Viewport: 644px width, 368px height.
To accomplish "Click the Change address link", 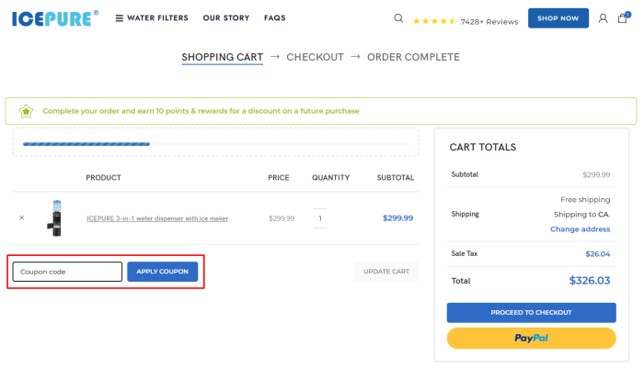I will click(x=580, y=229).
